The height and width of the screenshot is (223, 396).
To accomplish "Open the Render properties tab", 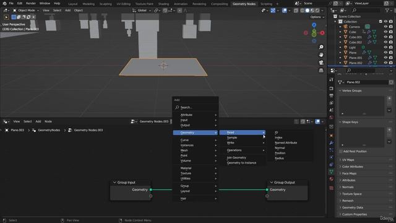I will coord(332,89).
